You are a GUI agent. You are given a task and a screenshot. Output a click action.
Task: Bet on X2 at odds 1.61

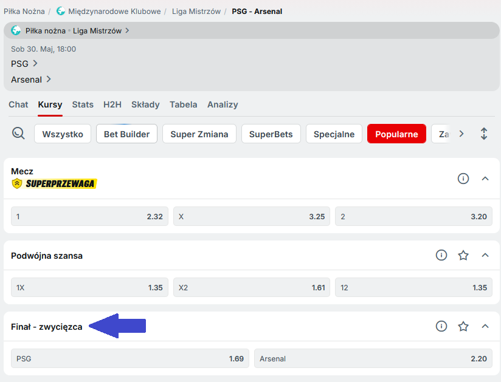tap(252, 287)
